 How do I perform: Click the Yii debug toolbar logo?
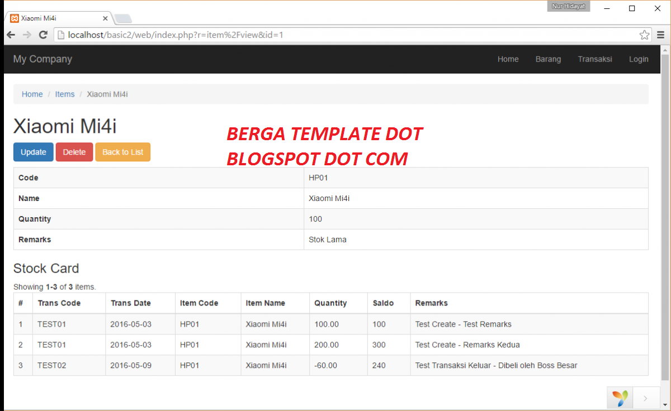620,398
